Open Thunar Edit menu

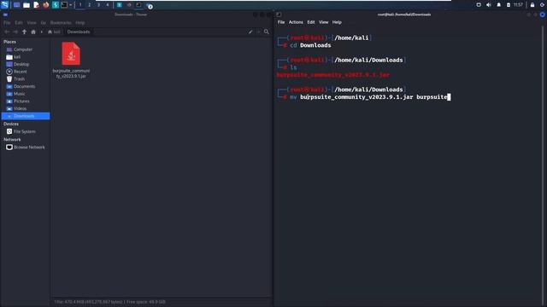(x=19, y=23)
